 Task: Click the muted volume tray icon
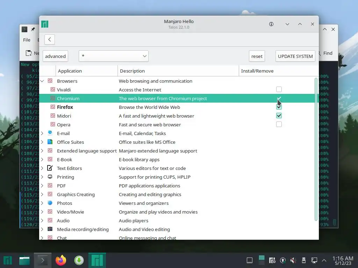pos(293,260)
